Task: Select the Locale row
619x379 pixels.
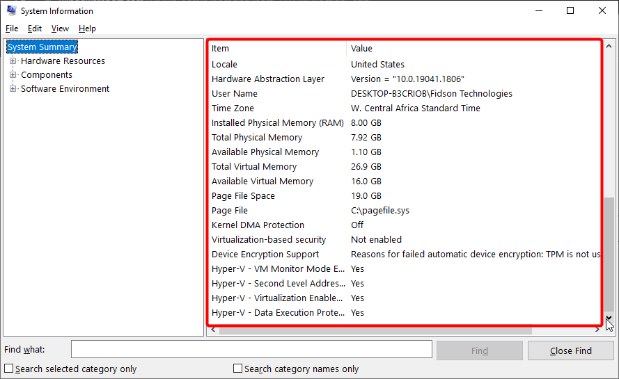Action: tap(405, 64)
